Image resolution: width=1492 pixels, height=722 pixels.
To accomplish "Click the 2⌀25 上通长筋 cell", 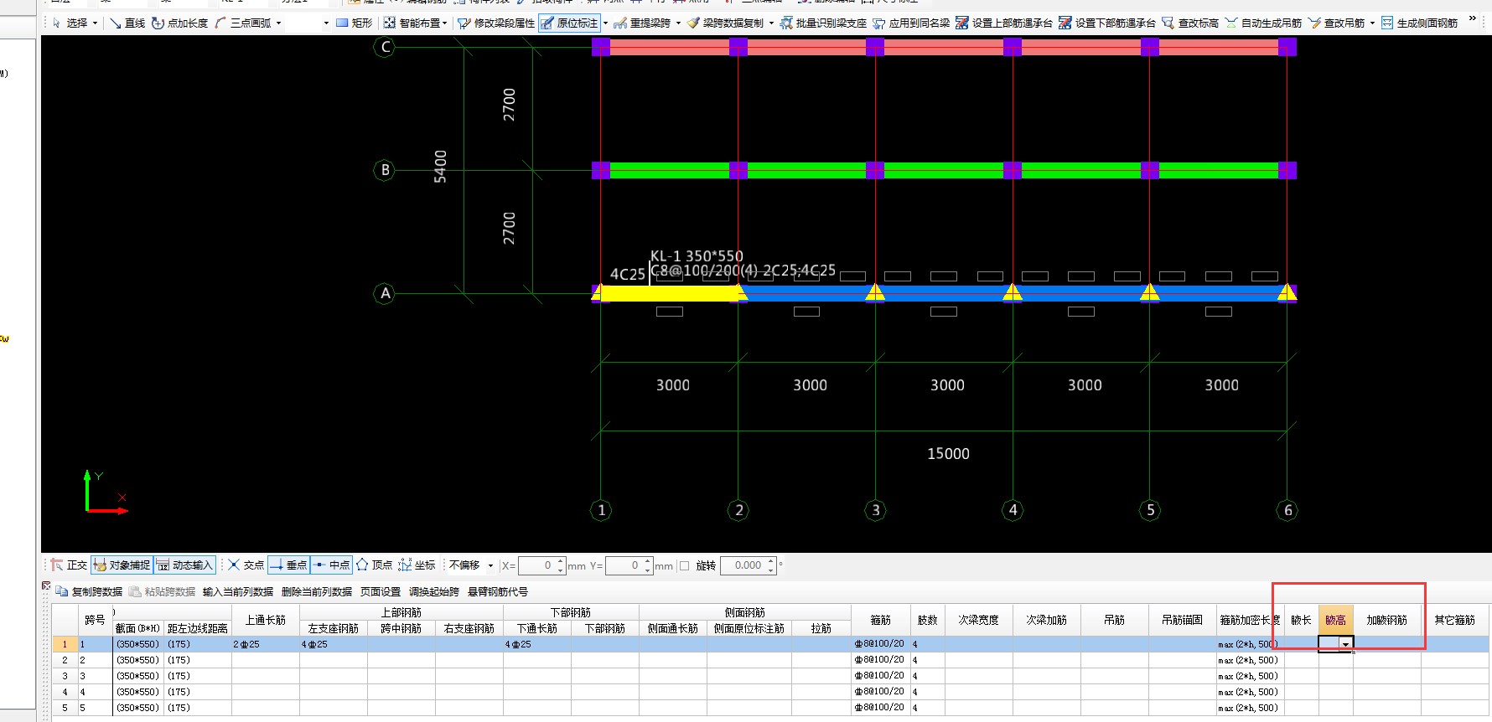I will 265,644.
